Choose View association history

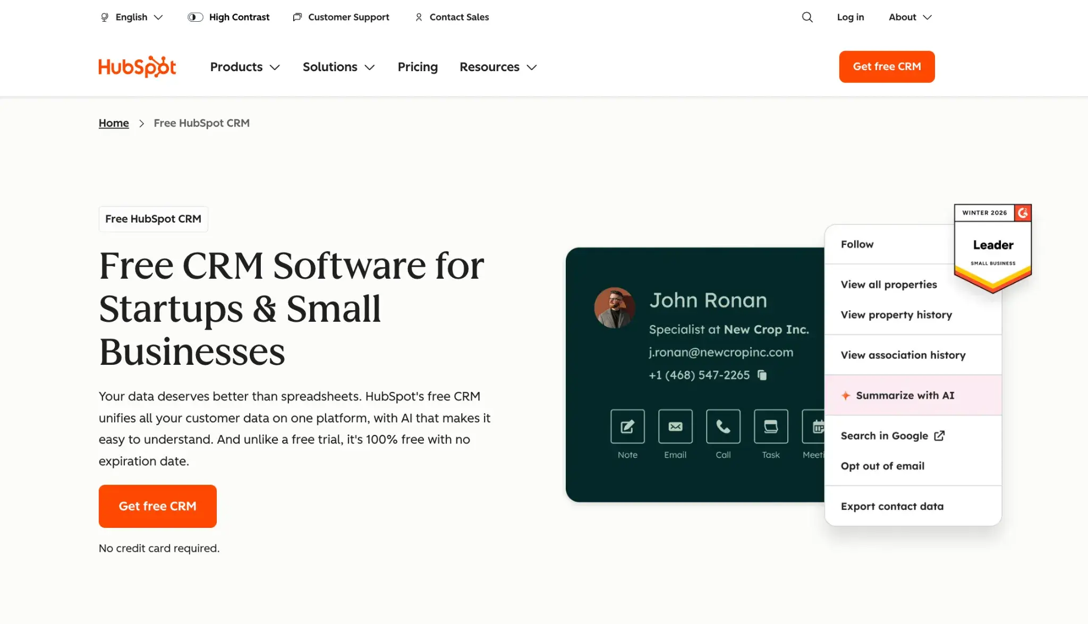point(903,355)
